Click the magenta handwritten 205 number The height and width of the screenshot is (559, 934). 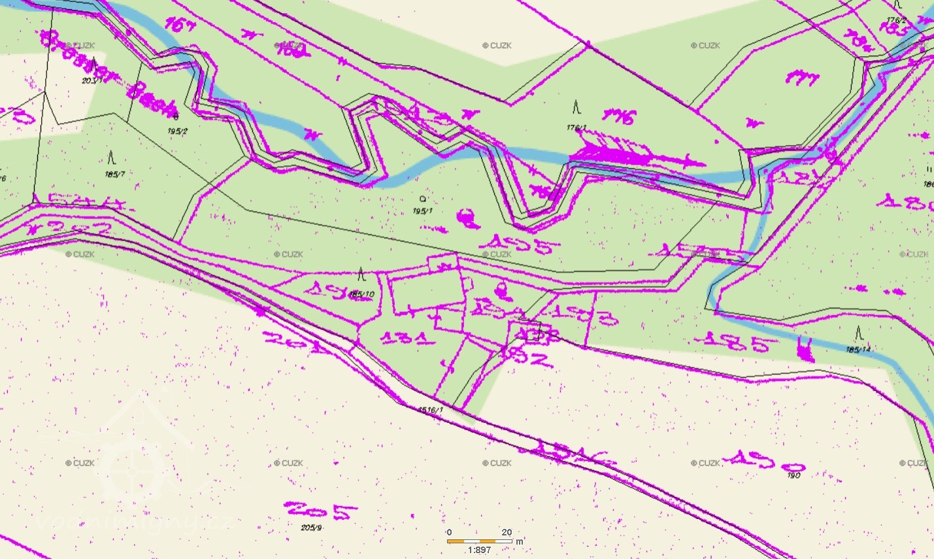pyautogui.click(x=320, y=510)
